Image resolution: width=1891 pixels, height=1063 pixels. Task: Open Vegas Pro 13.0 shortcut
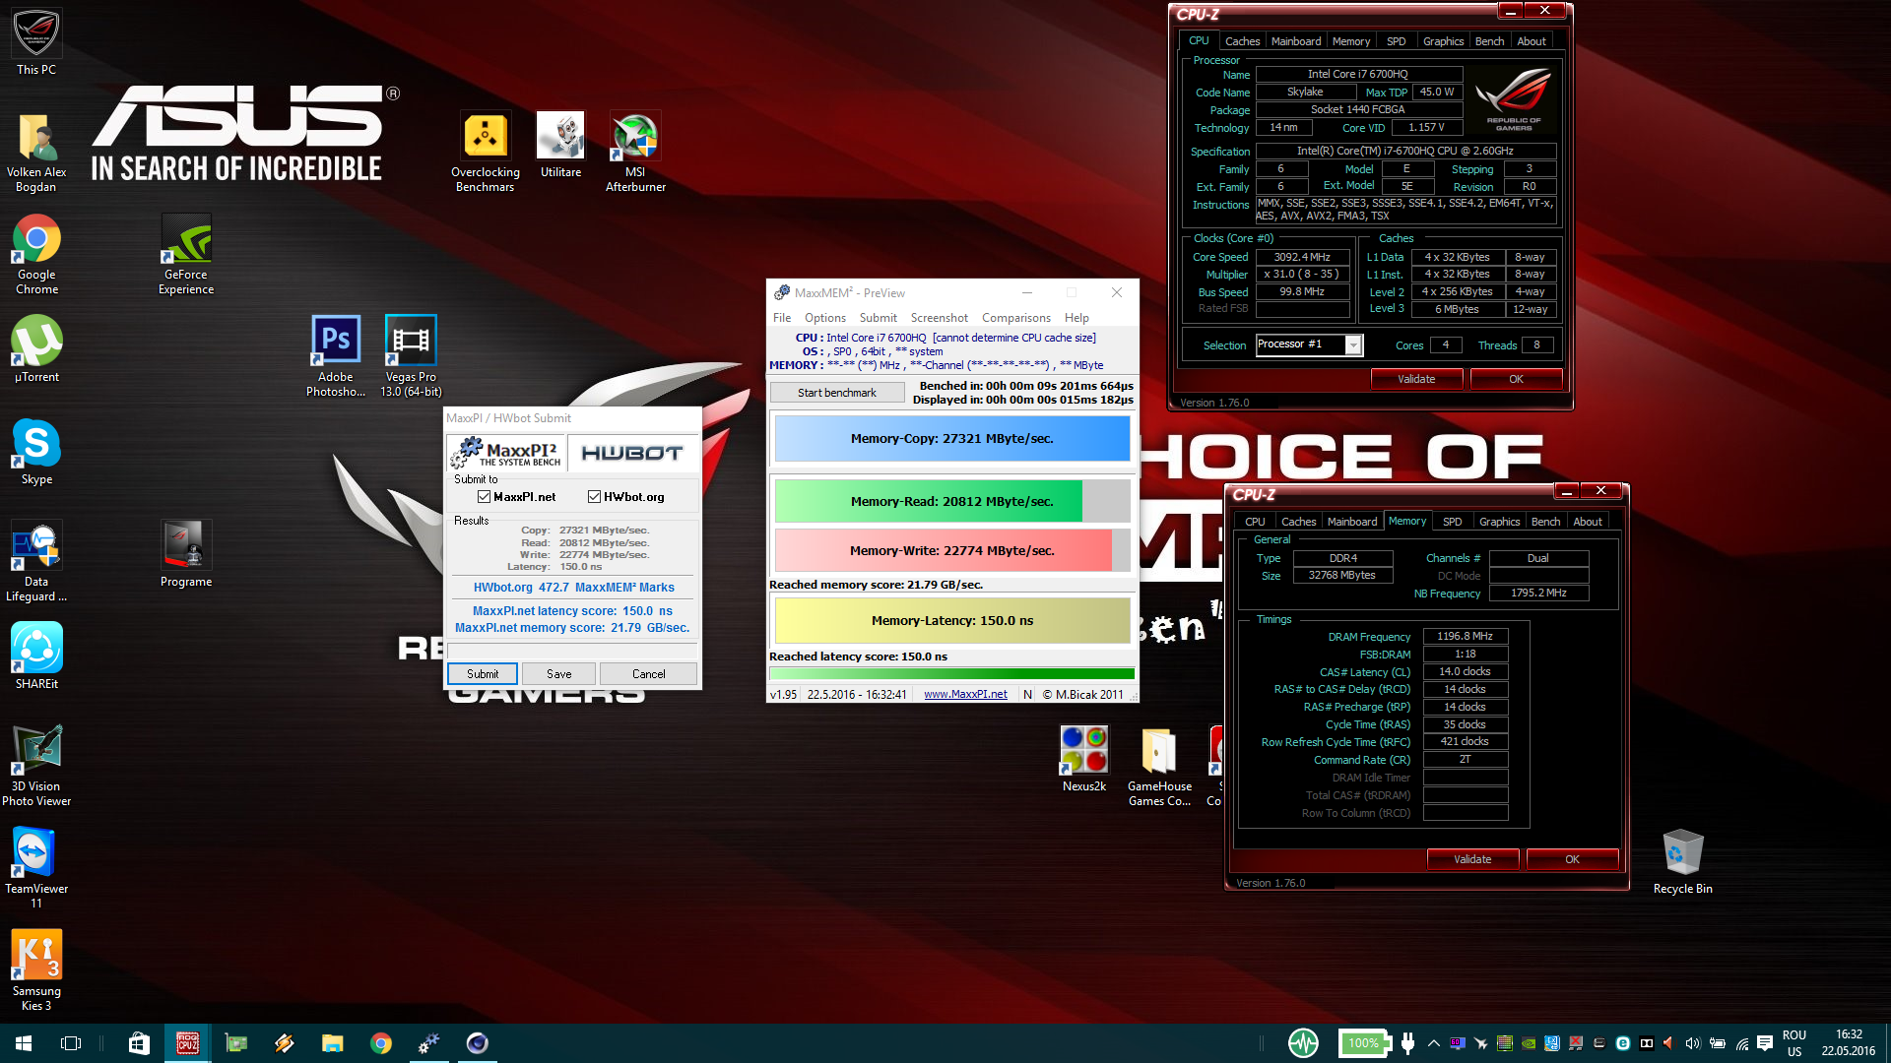click(411, 356)
